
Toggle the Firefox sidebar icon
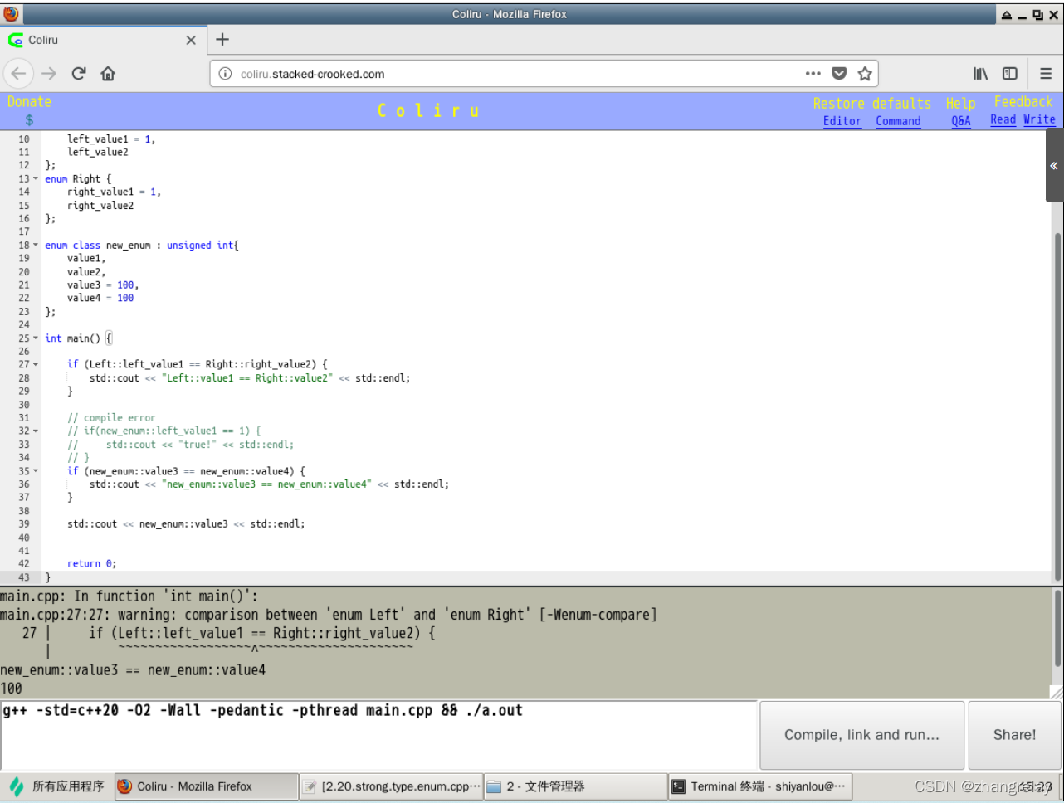pyautogui.click(x=1010, y=73)
